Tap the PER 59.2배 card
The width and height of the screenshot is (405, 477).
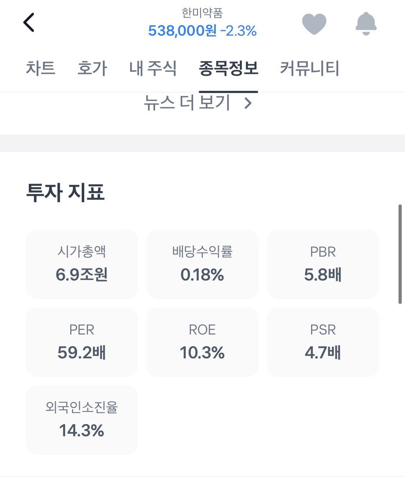(x=82, y=342)
